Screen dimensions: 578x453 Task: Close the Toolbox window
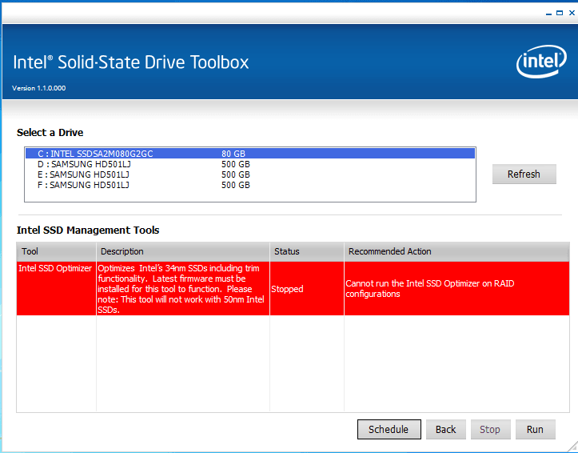[x=572, y=13]
